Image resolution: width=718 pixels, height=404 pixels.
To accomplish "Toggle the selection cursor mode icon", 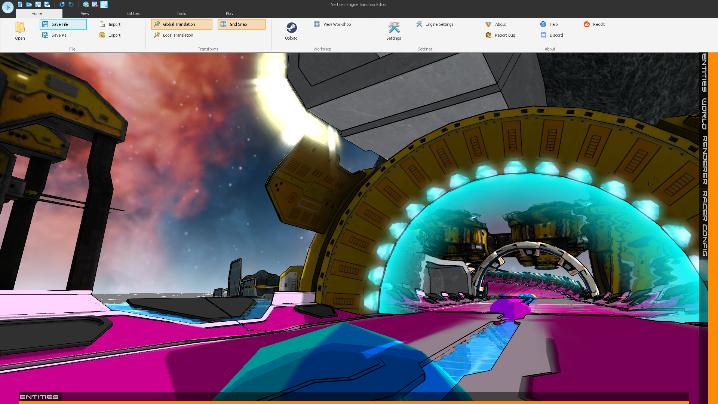I will point(104,4).
